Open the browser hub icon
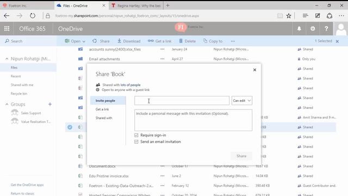 pos(306,16)
